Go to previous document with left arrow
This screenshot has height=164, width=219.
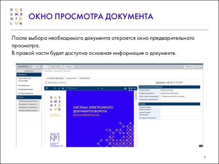pyautogui.click(x=44, y=67)
